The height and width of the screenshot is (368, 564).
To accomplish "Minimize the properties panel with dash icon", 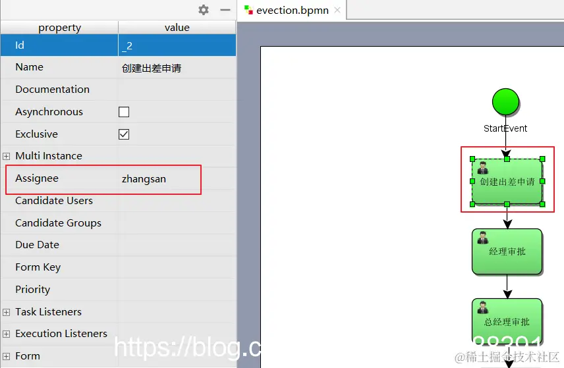I will pyautogui.click(x=225, y=10).
